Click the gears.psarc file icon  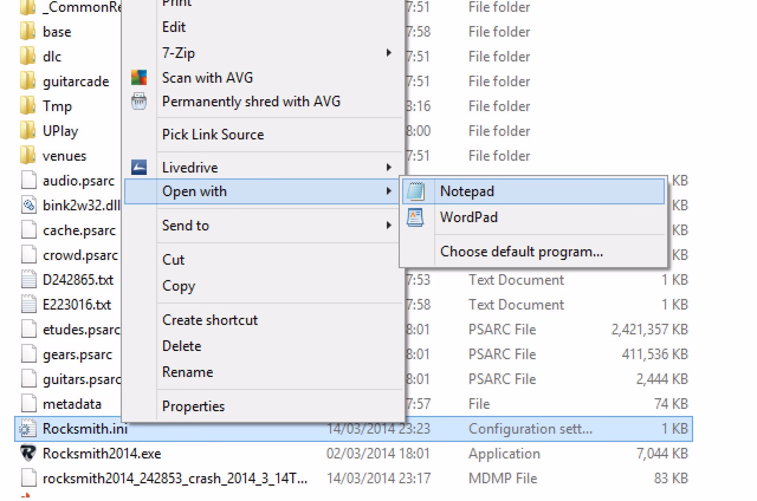(28, 354)
